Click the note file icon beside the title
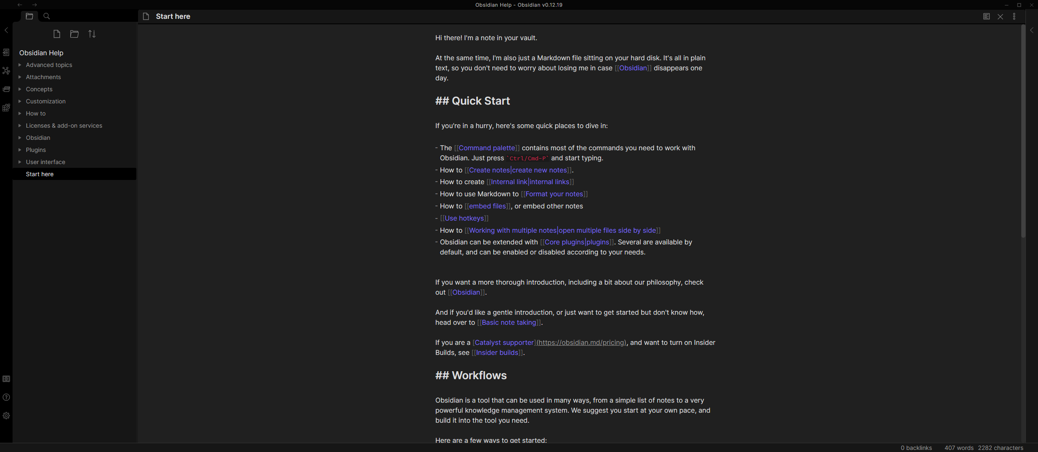 click(x=146, y=16)
